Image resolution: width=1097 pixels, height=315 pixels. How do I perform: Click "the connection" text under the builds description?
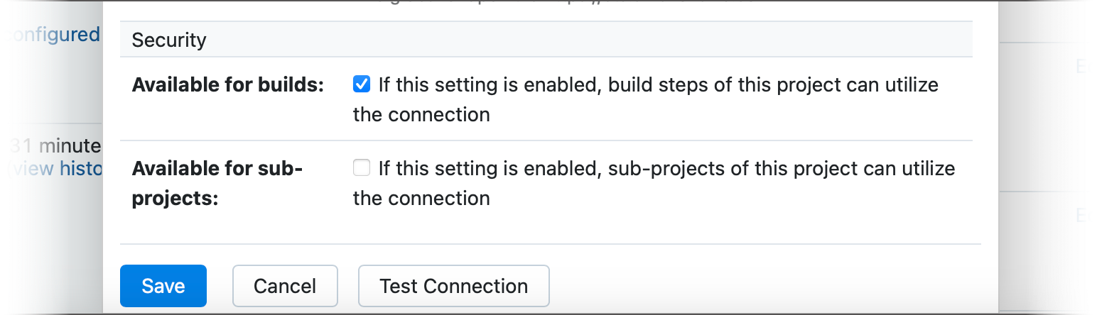click(x=421, y=114)
